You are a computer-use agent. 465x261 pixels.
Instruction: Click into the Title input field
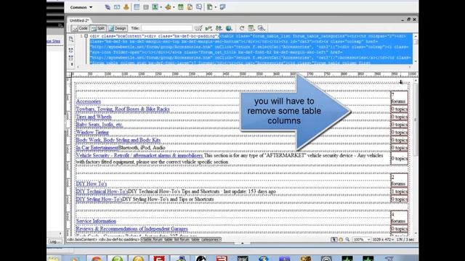click(166, 28)
